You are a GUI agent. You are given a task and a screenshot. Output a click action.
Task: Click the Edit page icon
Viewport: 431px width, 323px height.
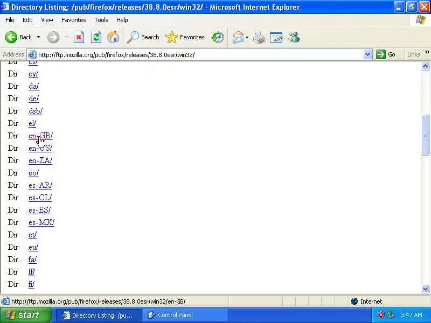276,37
